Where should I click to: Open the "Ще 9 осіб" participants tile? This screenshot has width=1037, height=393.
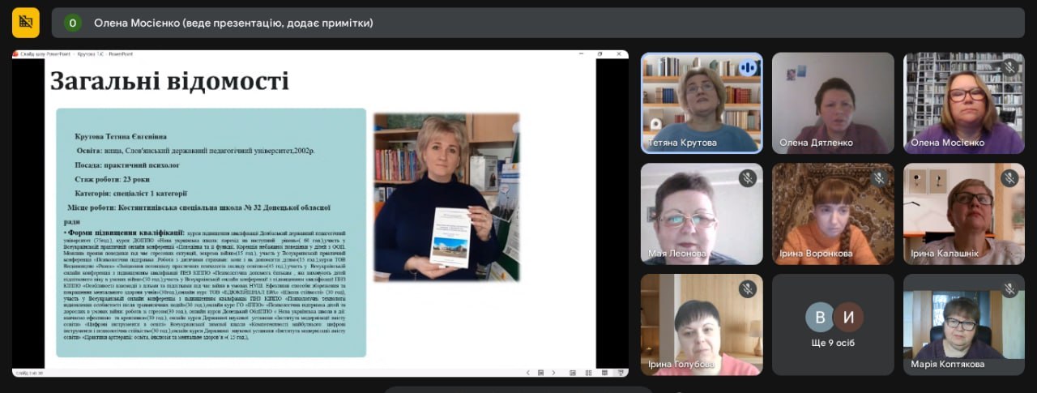833,324
